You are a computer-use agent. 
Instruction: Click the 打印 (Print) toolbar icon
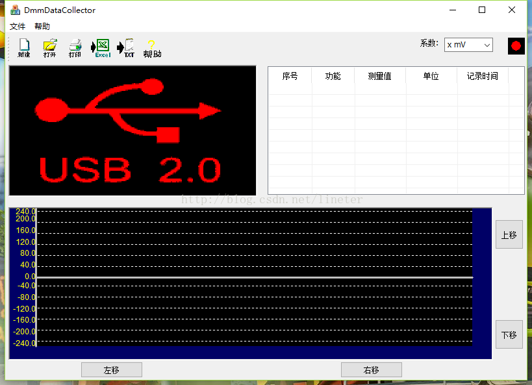click(75, 48)
